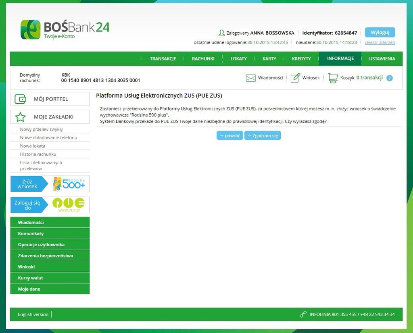Click the Moje Zakładki star icon

point(20,117)
